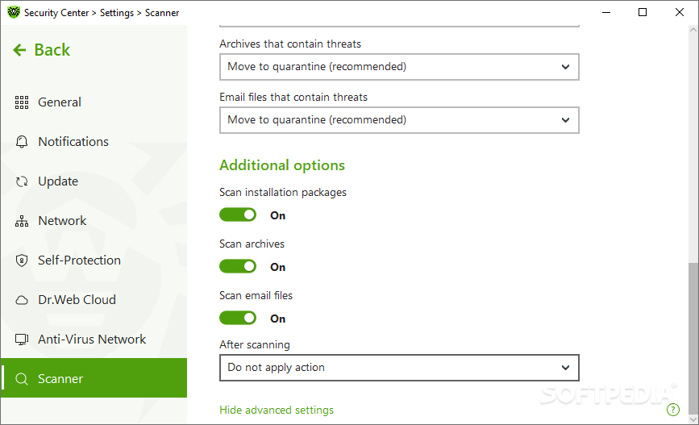The image size is (699, 425).
Task: Select the Update section
Action: (94, 181)
